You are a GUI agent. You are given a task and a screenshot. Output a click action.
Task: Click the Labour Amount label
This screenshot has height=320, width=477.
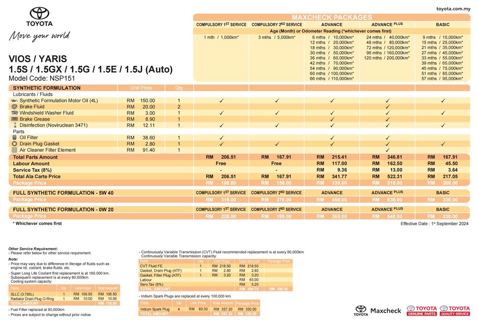point(31,164)
